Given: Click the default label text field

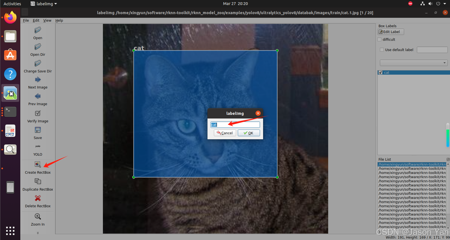Looking at the screenshot, I should [x=432, y=50].
